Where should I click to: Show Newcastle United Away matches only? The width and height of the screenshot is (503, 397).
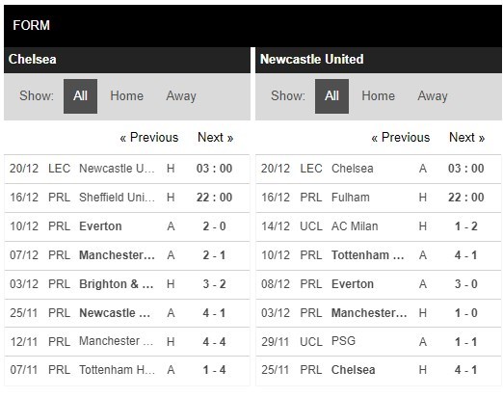click(433, 96)
